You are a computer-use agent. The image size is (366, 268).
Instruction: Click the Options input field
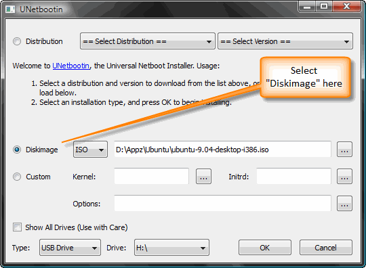click(x=223, y=204)
